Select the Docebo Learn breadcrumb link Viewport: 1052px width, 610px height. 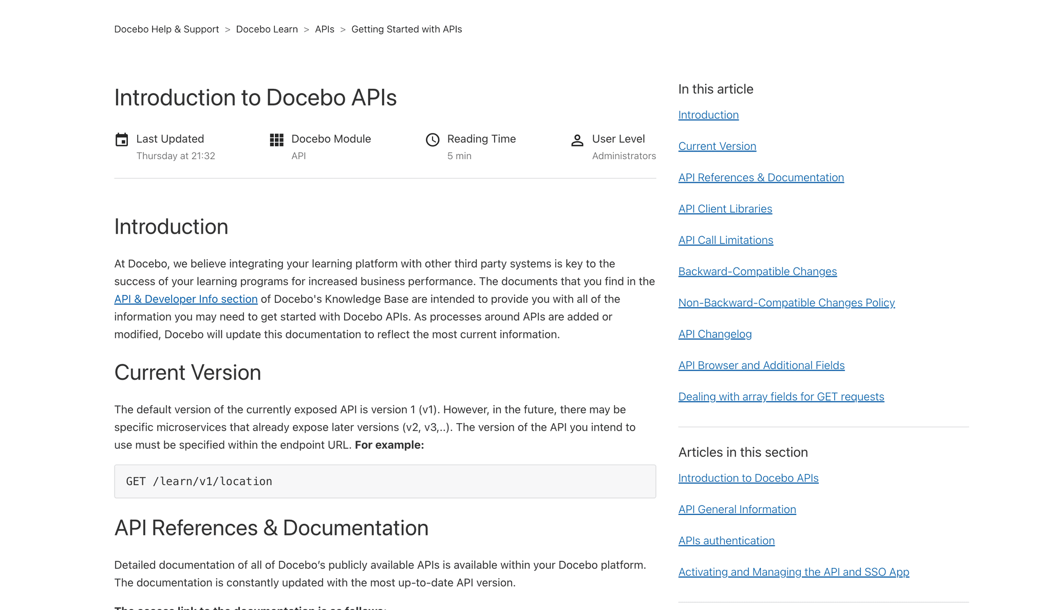point(267,29)
